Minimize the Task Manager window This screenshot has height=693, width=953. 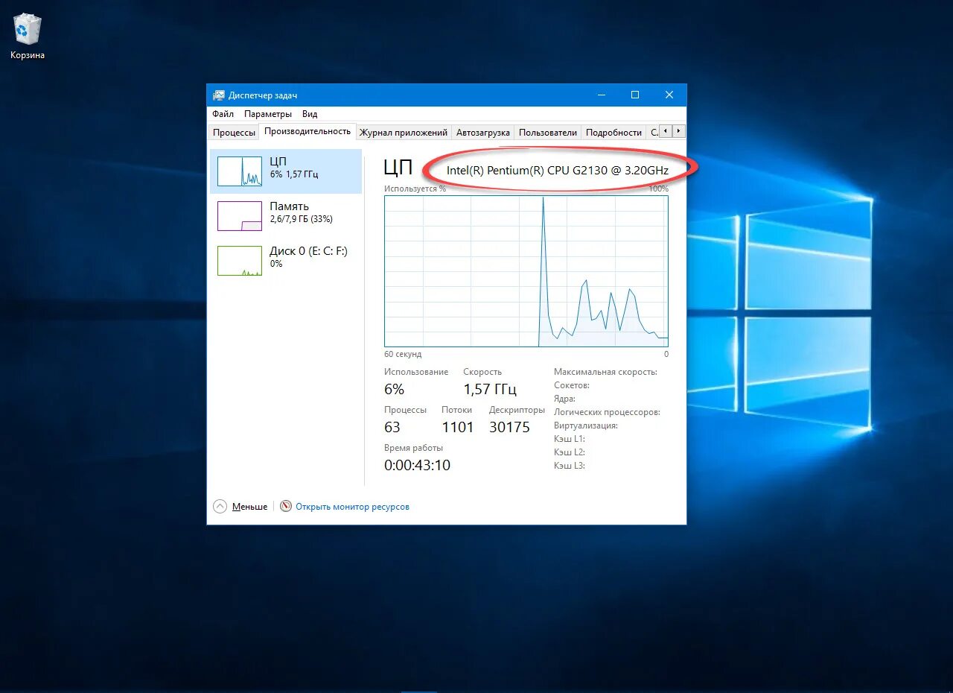(601, 95)
